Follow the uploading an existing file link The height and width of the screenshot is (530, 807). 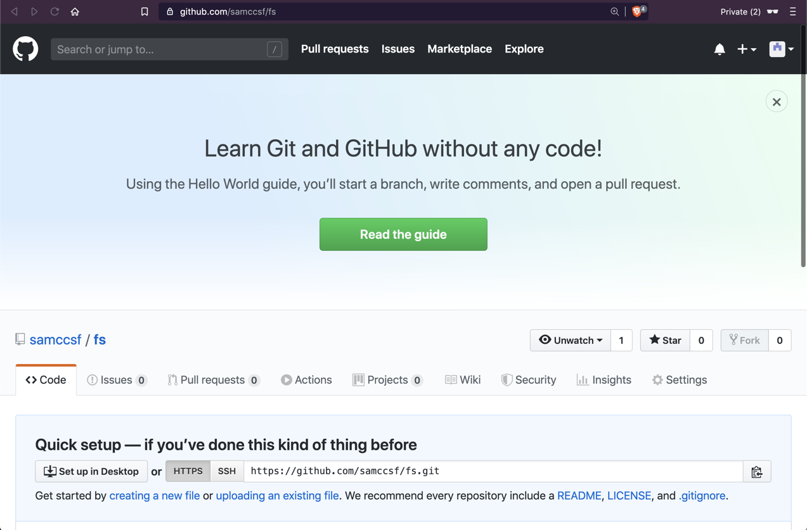(277, 496)
